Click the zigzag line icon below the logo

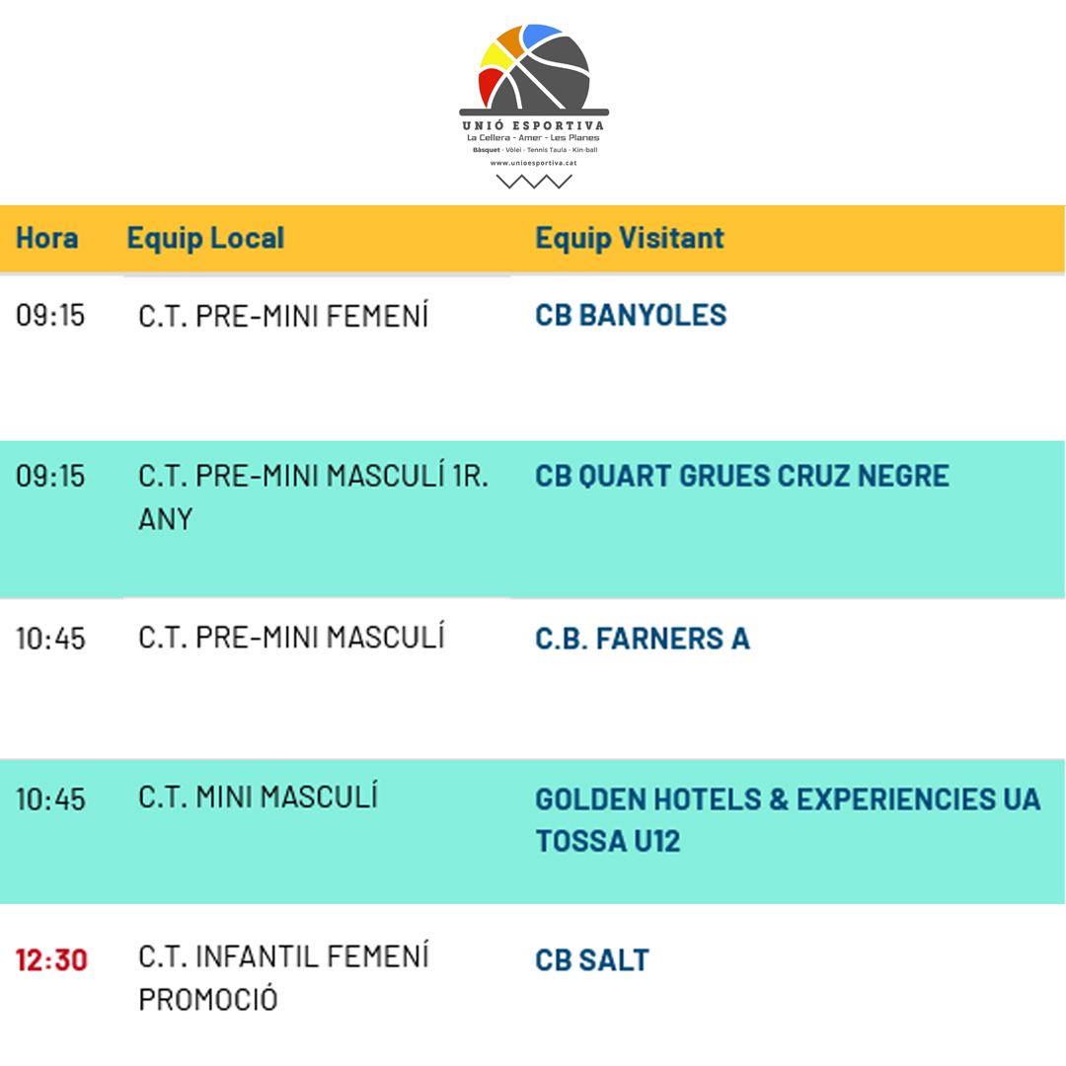(534, 182)
